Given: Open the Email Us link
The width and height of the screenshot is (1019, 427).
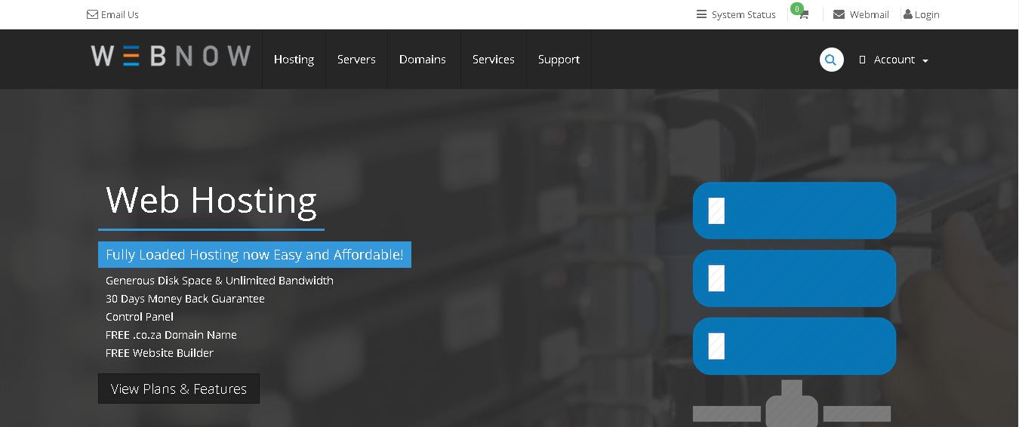Looking at the screenshot, I should pos(120,14).
